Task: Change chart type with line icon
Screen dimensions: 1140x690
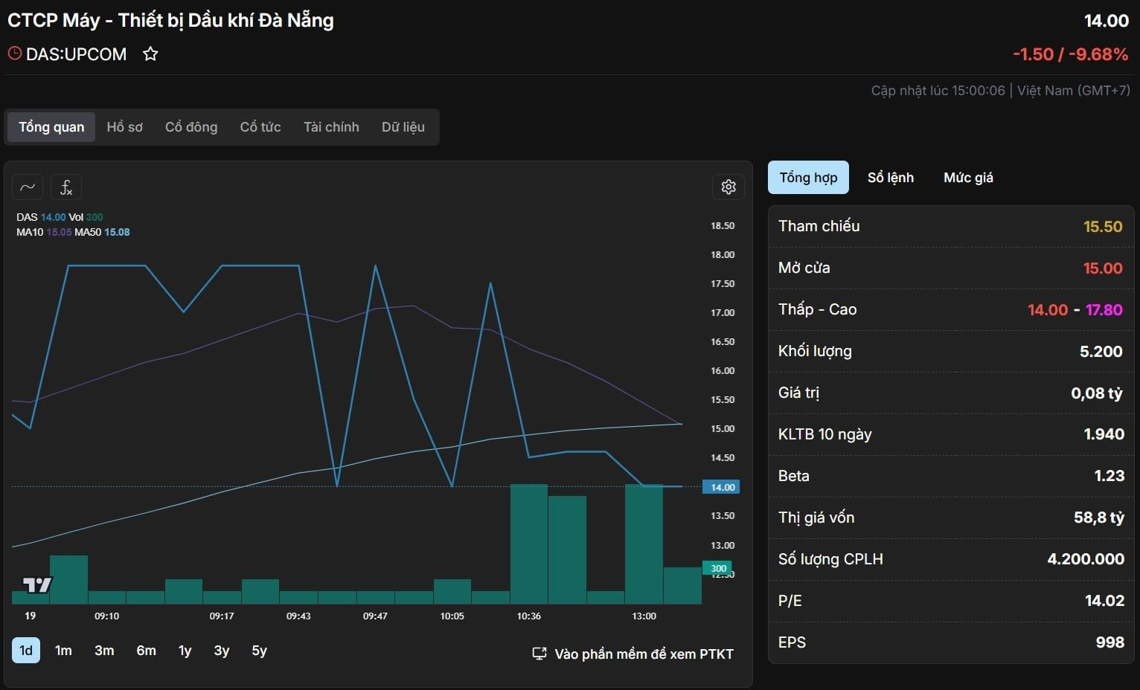Action: tap(28, 187)
